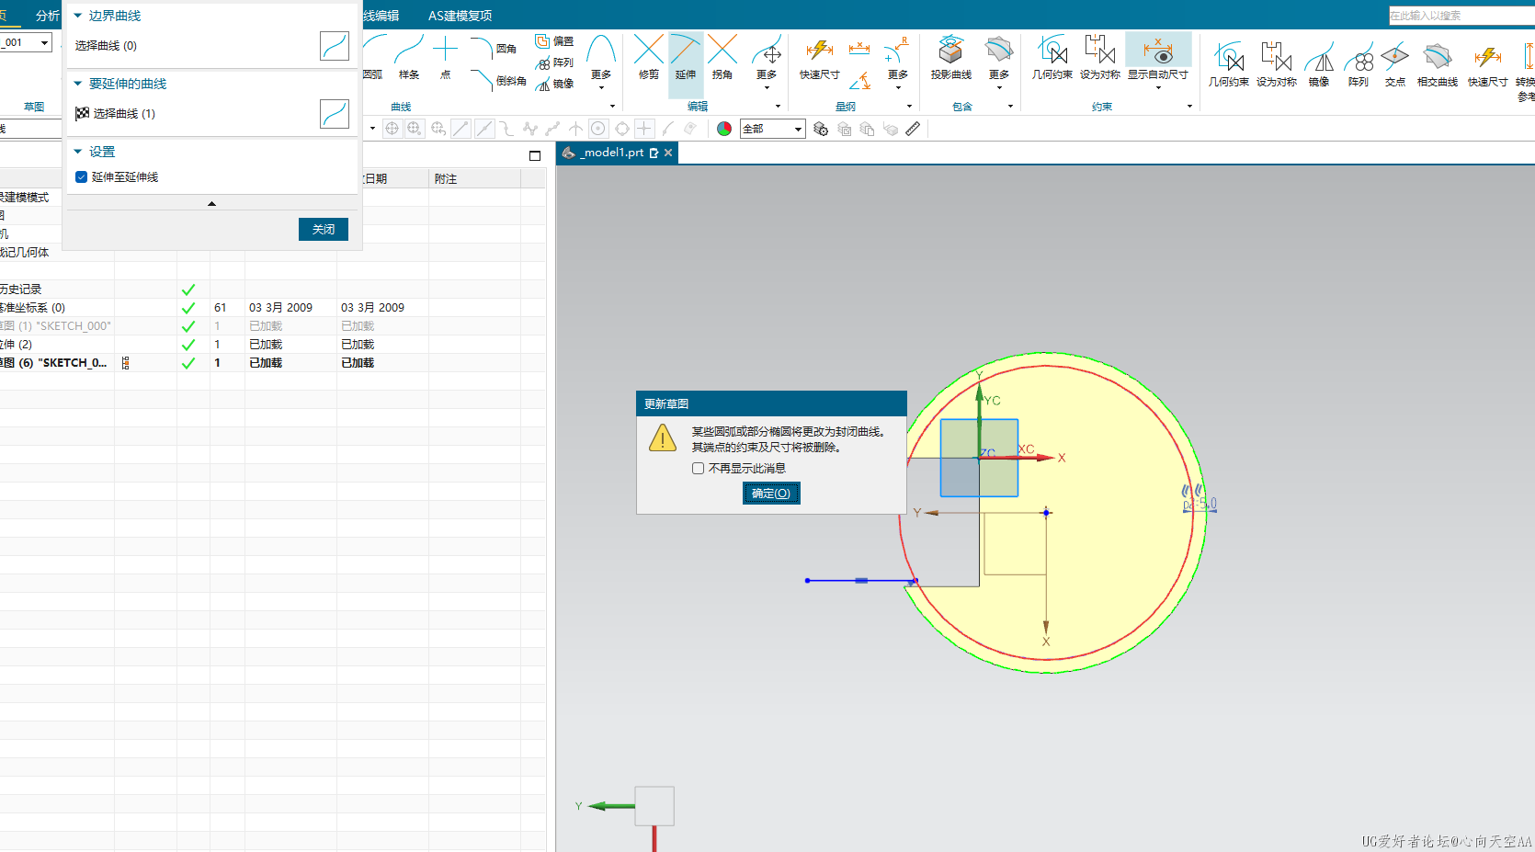Collapse the 边界曲线 section

(78, 16)
